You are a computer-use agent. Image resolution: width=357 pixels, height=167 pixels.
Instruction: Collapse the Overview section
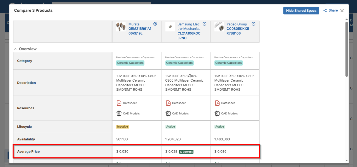tap(15, 49)
